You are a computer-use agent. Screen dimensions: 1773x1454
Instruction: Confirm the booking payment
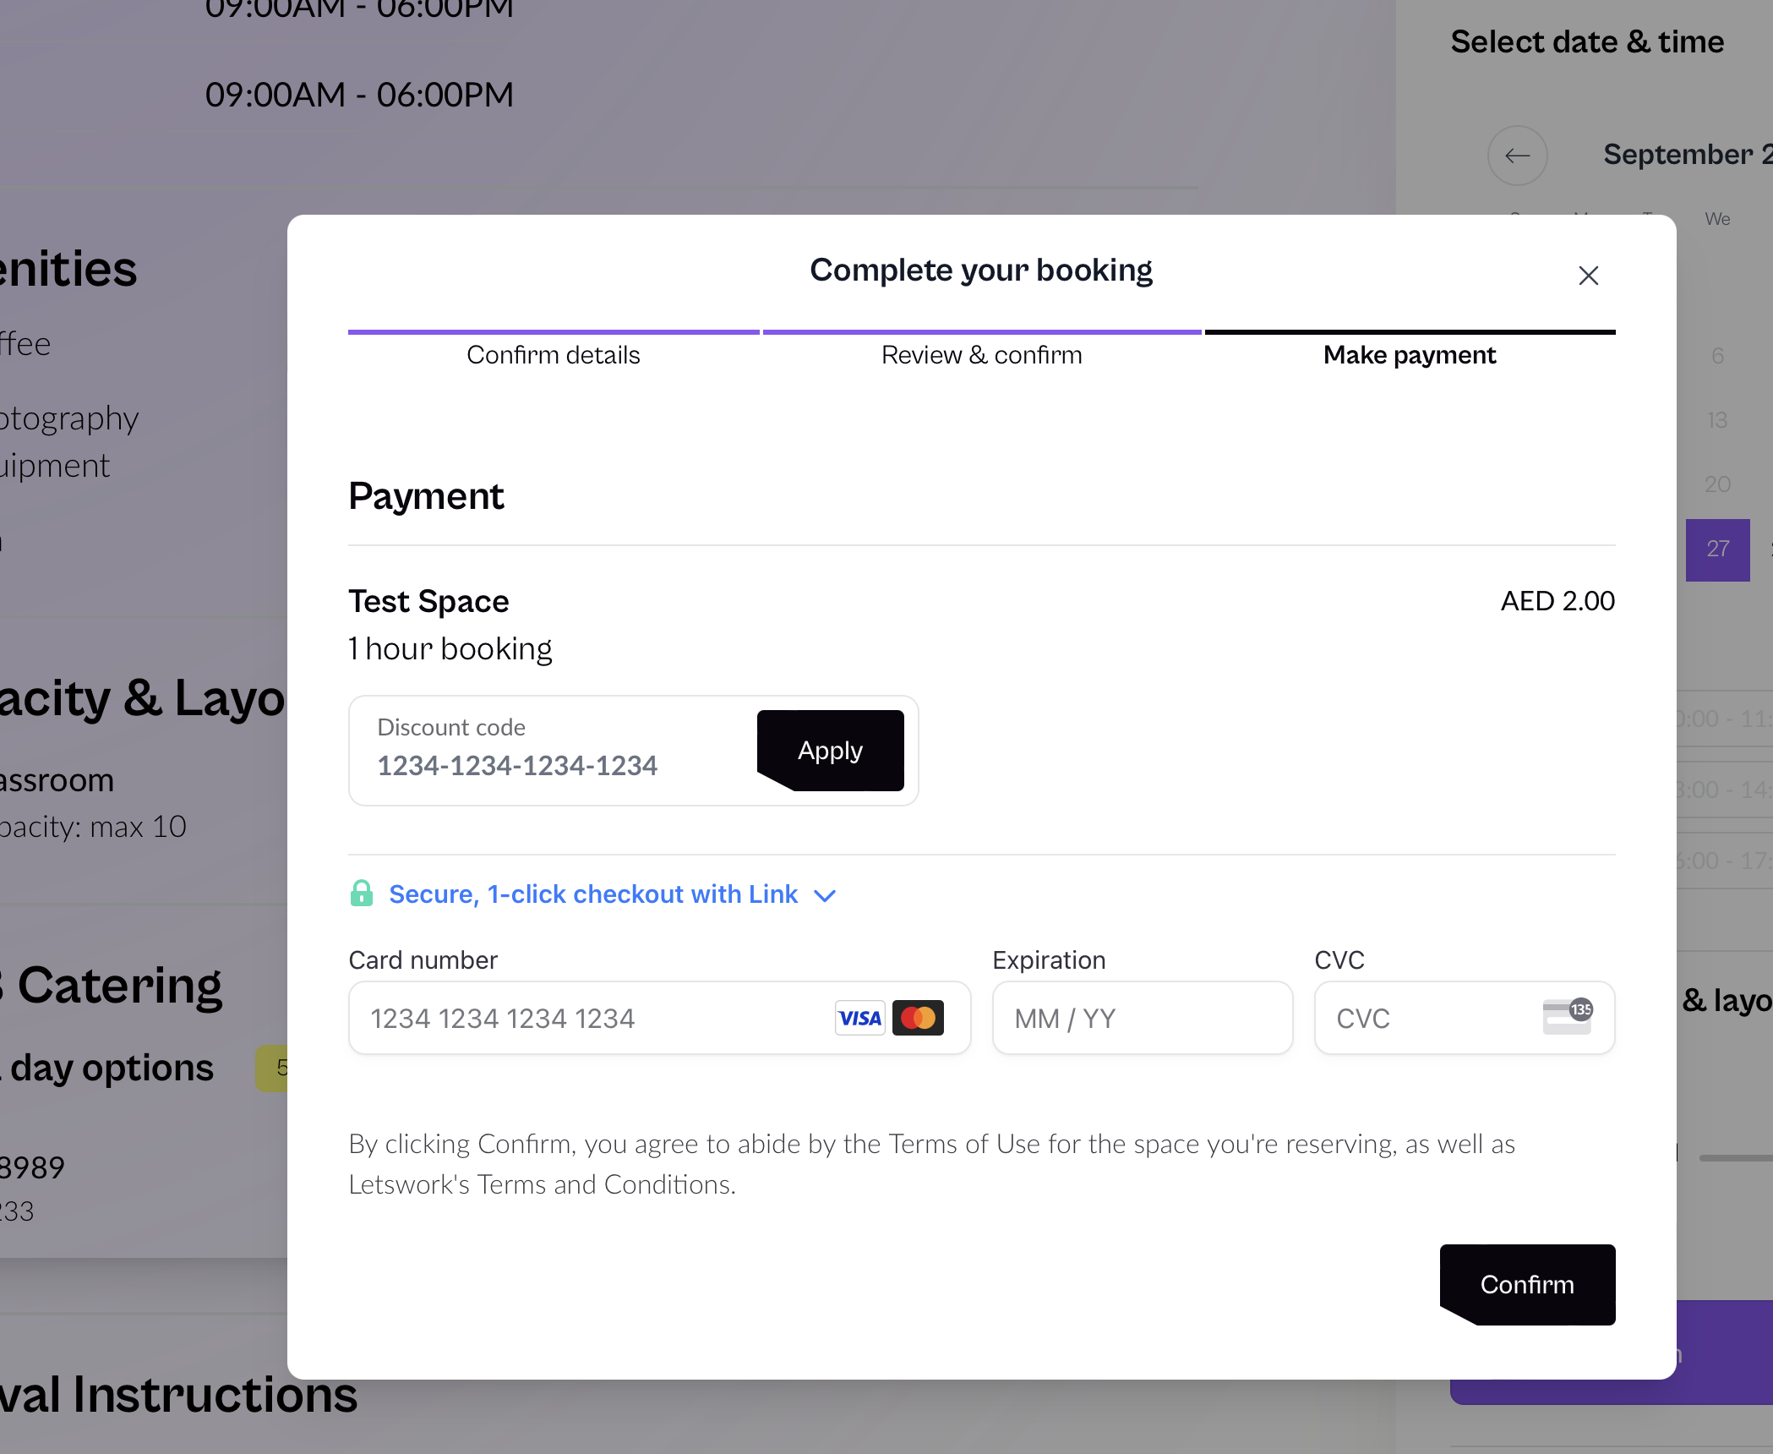click(1528, 1285)
